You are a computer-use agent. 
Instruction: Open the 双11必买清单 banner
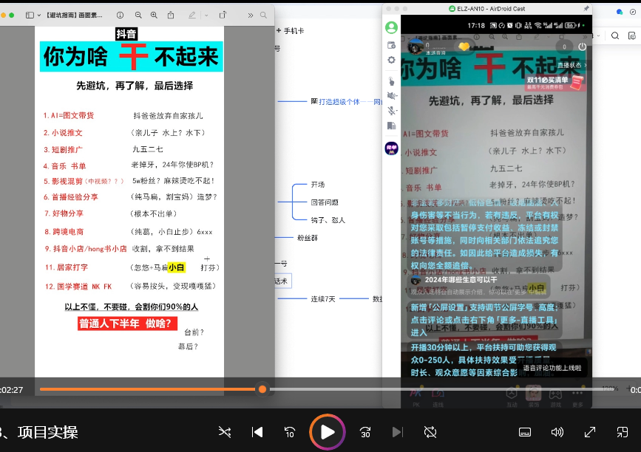[x=555, y=83]
